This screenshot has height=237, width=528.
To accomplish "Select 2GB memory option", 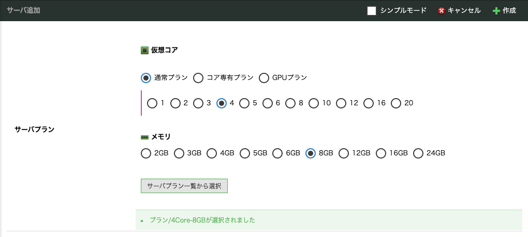I will (x=146, y=153).
